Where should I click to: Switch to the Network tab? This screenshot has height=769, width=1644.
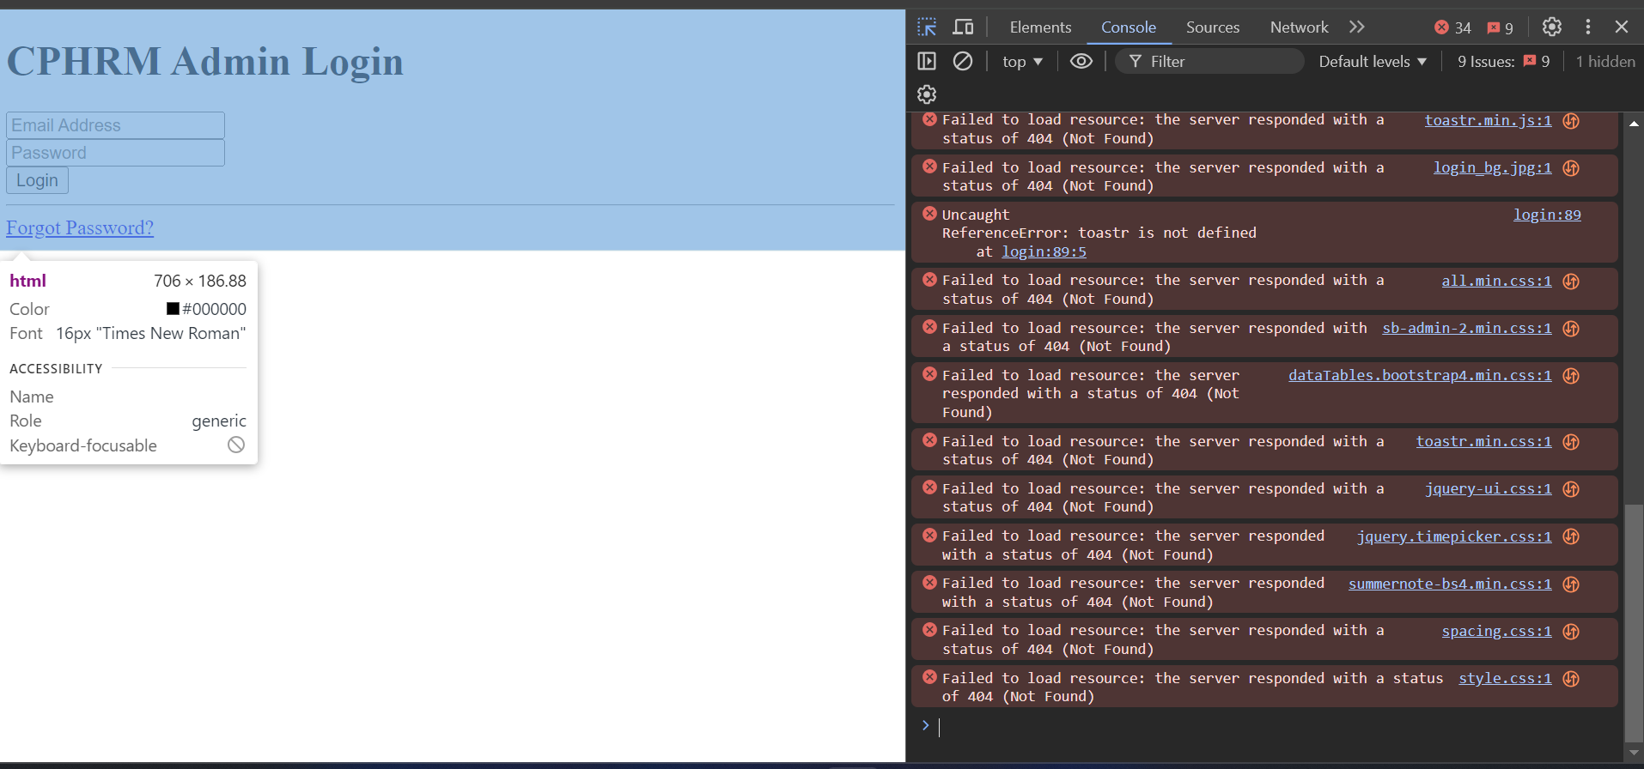click(x=1299, y=27)
